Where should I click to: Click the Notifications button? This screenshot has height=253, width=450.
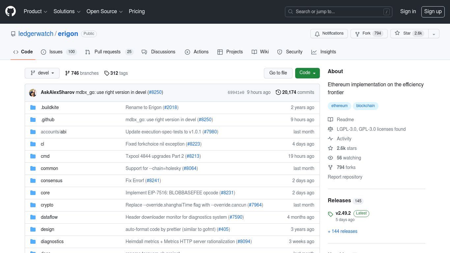(x=329, y=34)
